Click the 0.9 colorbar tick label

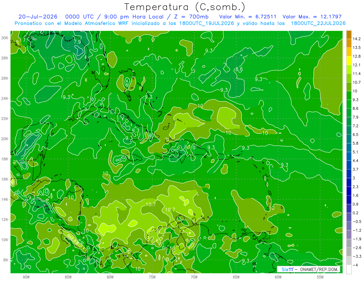356,204
